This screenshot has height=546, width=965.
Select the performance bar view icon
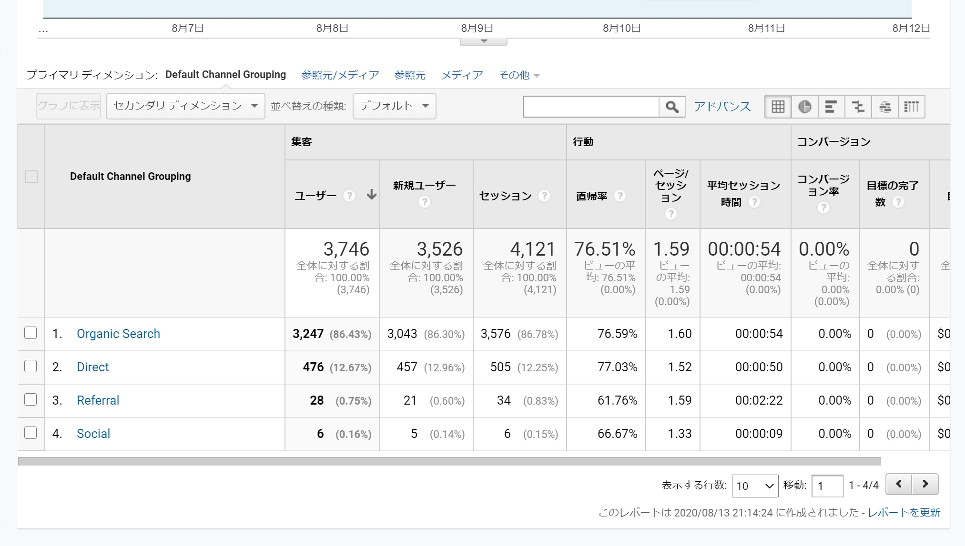click(831, 107)
